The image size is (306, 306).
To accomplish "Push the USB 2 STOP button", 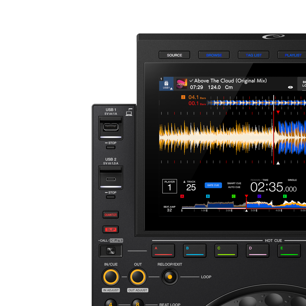I will 111,197.
